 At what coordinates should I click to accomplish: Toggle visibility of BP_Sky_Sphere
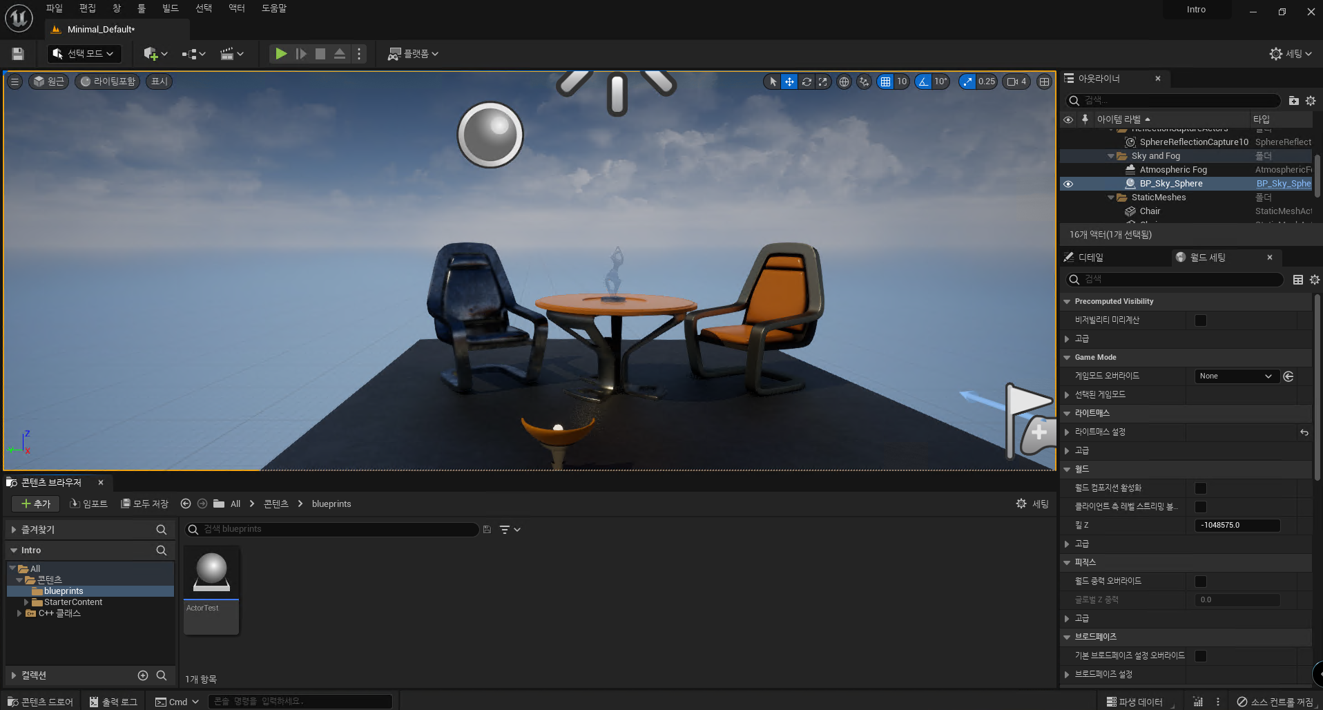click(1068, 184)
